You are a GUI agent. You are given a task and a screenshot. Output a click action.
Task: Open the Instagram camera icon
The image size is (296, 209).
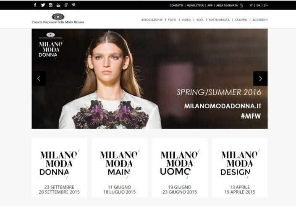(x=50, y=5)
